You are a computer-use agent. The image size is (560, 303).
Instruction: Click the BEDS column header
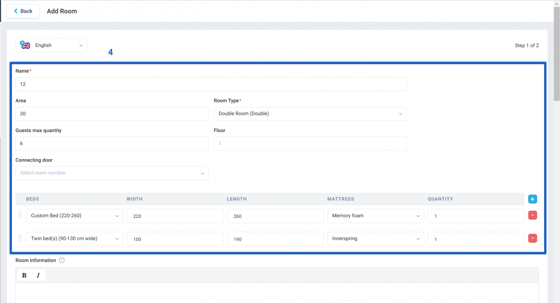(x=33, y=199)
